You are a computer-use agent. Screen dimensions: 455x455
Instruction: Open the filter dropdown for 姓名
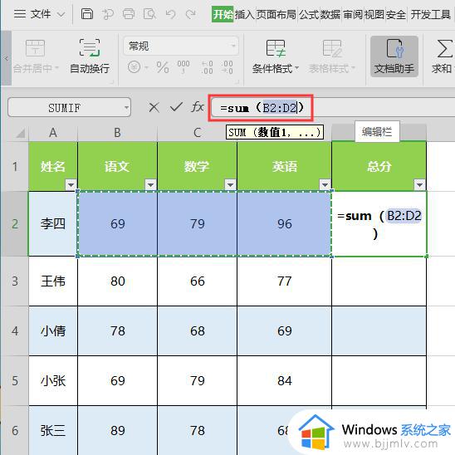click(x=71, y=184)
